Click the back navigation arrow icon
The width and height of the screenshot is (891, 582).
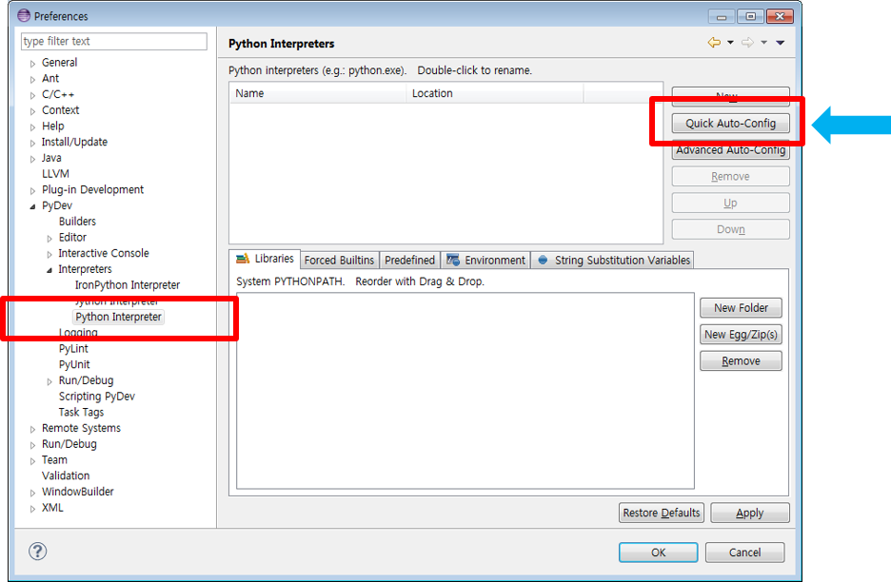click(x=714, y=43)
